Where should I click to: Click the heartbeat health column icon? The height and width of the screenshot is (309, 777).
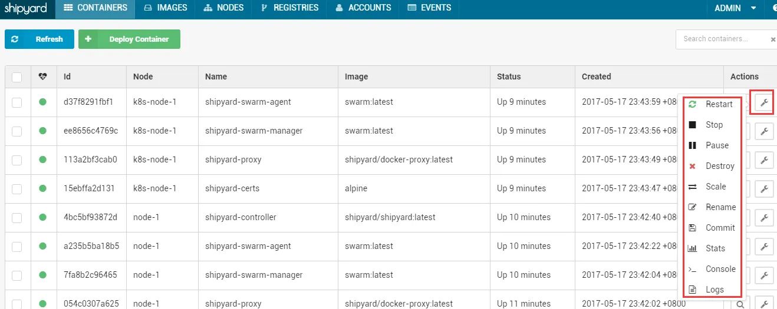click(x=42, y=77)
